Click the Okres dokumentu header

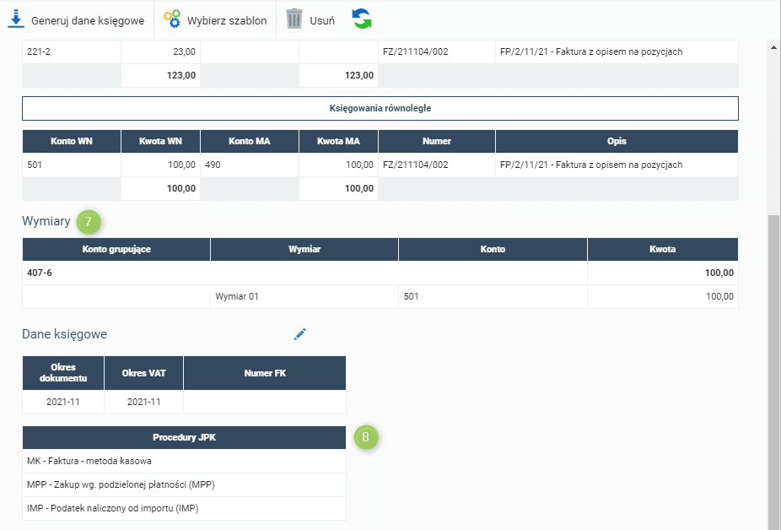(63, 373)
